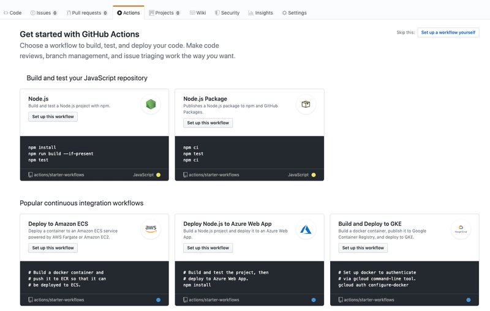Click the Settings gear icon
490x311 pixels.
(x=284, y=13)
